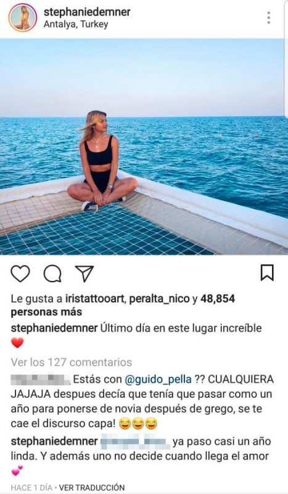The width and height of the screenshot is (288, 494).
Task: Open stephaniedemner username in caption
Action: click(x=54, y=328)
